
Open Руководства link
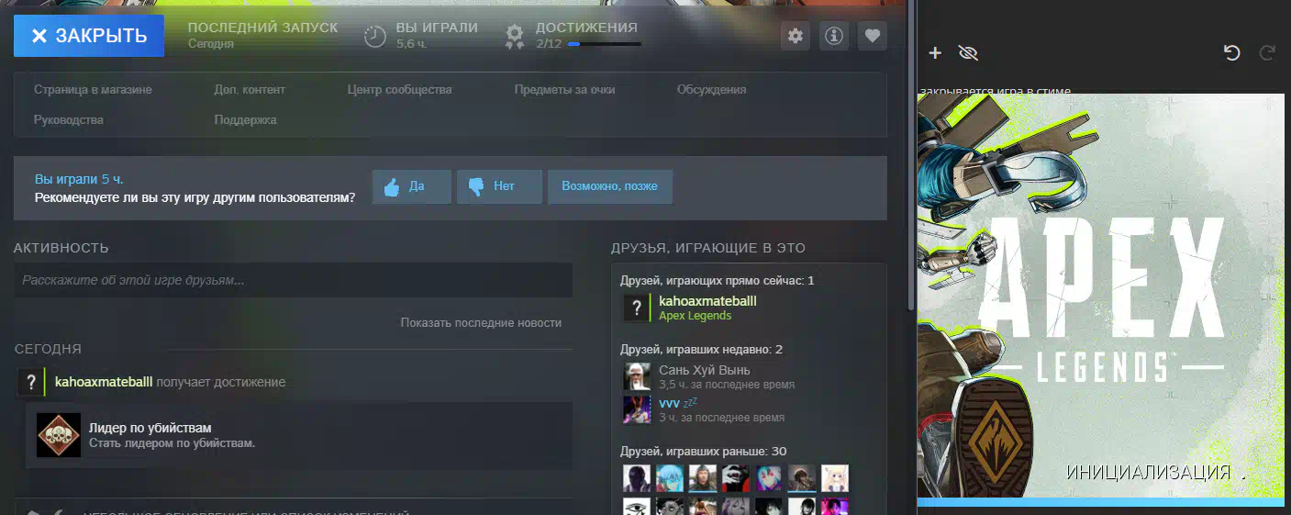click(69, 120)
